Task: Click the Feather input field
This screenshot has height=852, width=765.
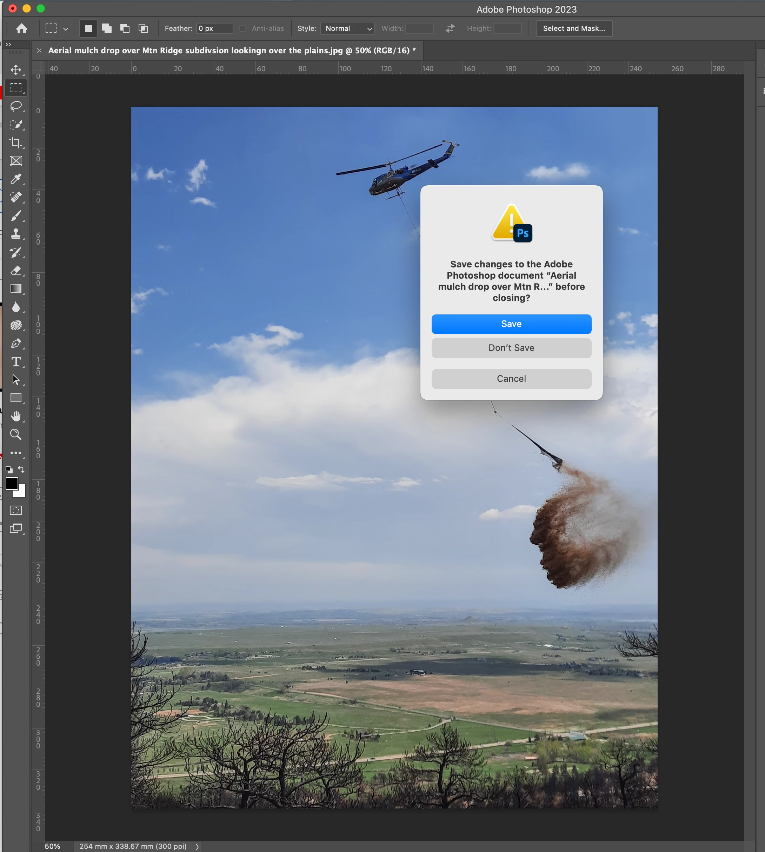Action: tap(214, 28)
